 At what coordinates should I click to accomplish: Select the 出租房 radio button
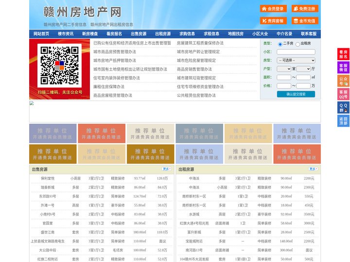point(297,44)
